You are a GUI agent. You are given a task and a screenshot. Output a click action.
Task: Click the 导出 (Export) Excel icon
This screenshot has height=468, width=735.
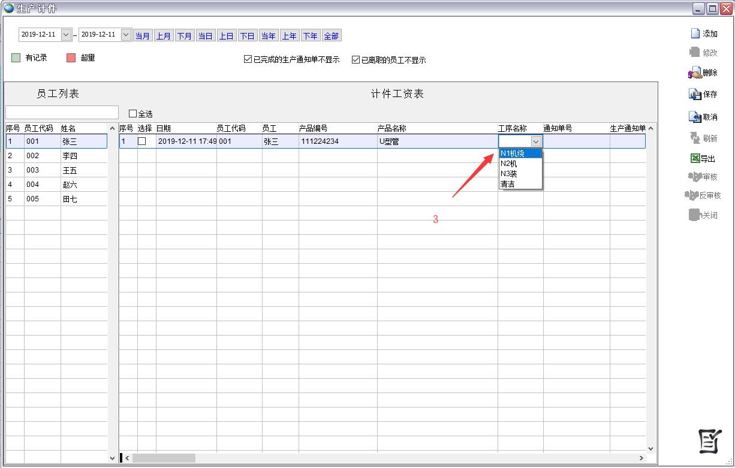pos(695,158)
